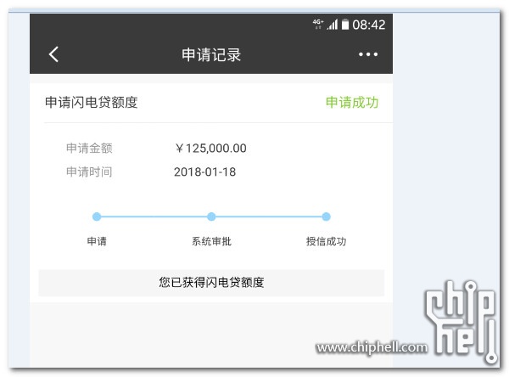Screen dimensions: 509x377
Task: Tap the 申请金额 label
Action: 89,149
